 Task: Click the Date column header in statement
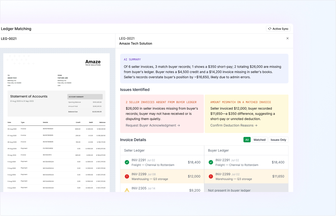[9, 122]
